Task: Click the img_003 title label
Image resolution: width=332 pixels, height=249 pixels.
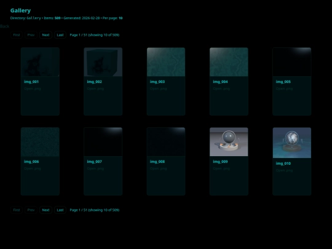Action: click(157, 82)
